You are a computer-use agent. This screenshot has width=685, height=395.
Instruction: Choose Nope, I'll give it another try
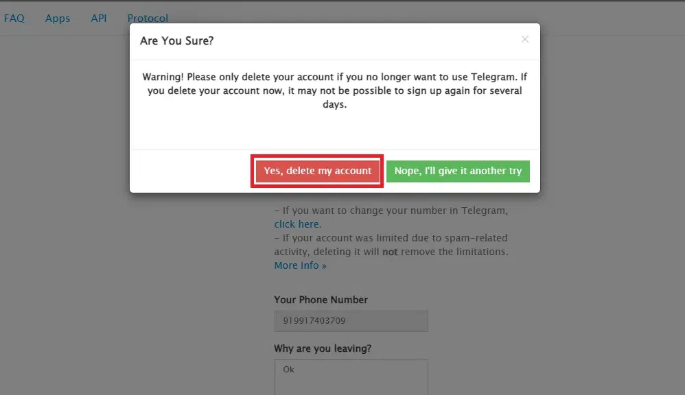coord(458,171)
